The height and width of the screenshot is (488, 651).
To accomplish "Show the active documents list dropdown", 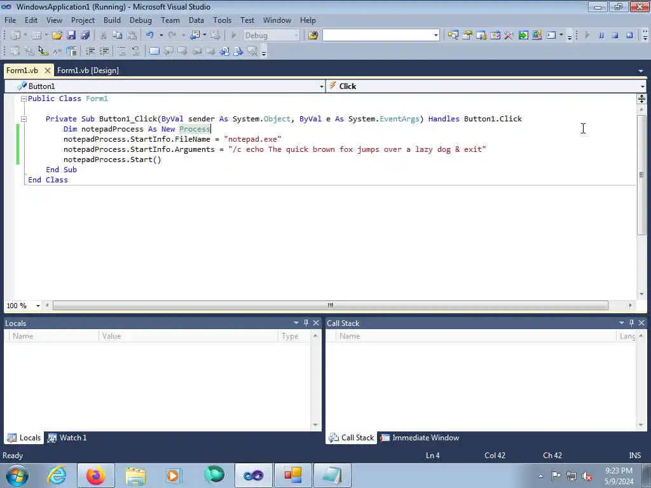I will click(641, 71).
